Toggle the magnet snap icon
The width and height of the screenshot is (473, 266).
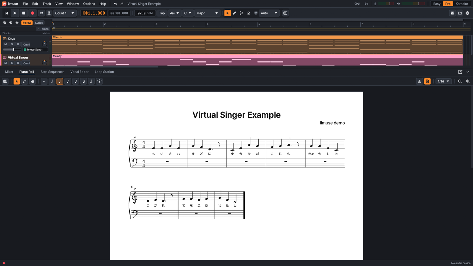coord(256,13)
